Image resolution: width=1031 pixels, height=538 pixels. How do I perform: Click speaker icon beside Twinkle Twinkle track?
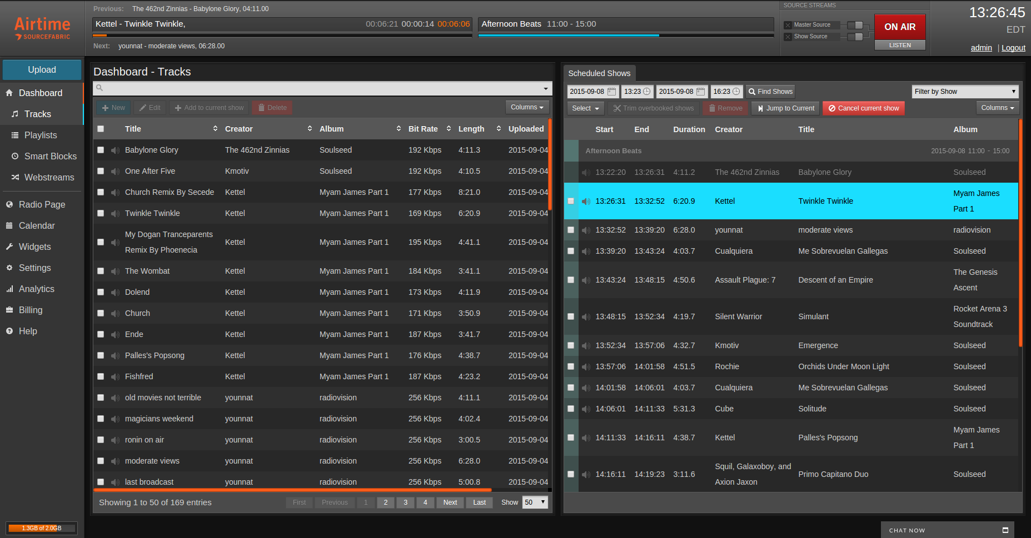click(115, 214)
